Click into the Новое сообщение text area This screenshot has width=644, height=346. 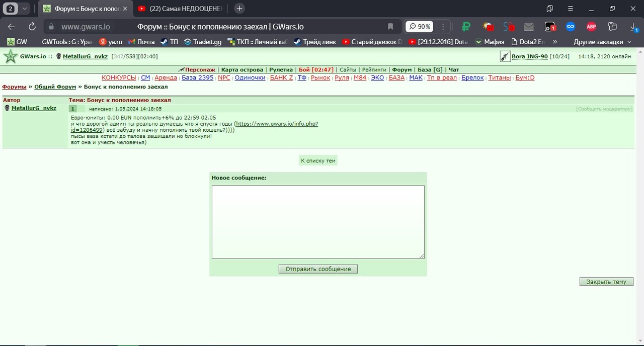click(318, 222)
